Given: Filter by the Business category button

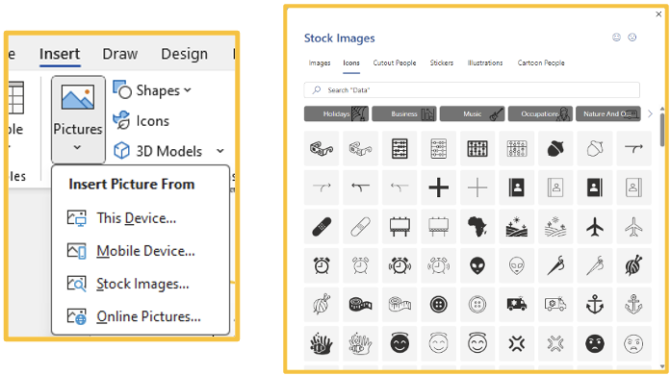Looking at the screenshot, I should 404,113.
